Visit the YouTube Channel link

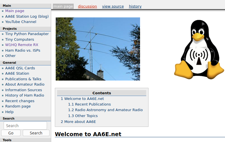tap(21, 22)
